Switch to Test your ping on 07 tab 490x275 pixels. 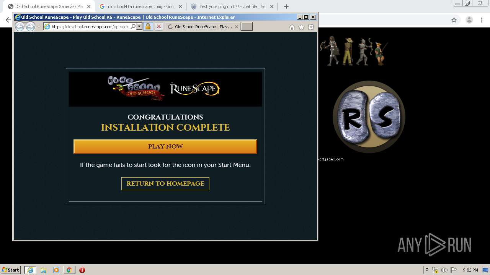[x=232, y=6]
